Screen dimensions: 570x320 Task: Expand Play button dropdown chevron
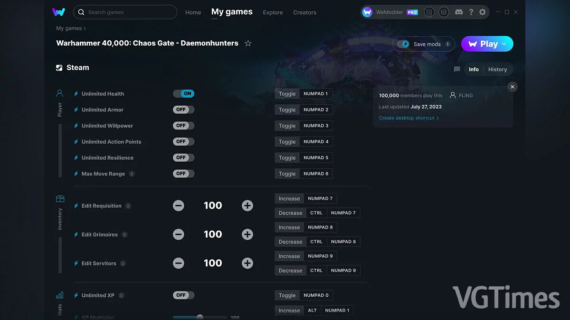click(x=504, y=44)
